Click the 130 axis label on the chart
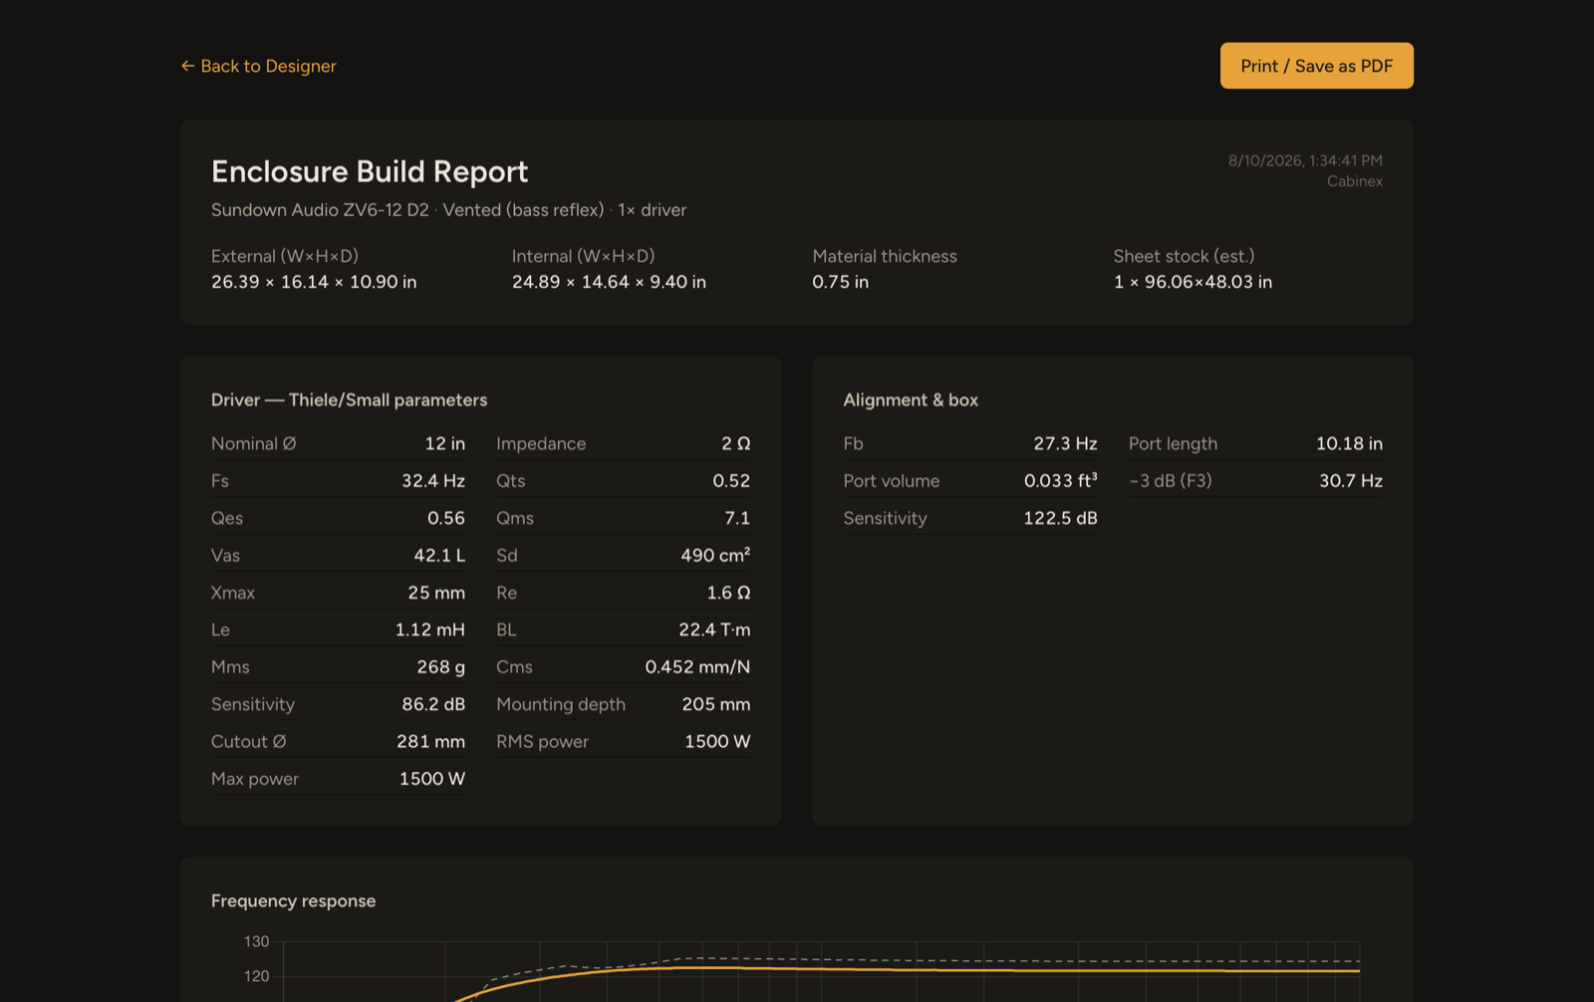 click(x=256, y=941)
